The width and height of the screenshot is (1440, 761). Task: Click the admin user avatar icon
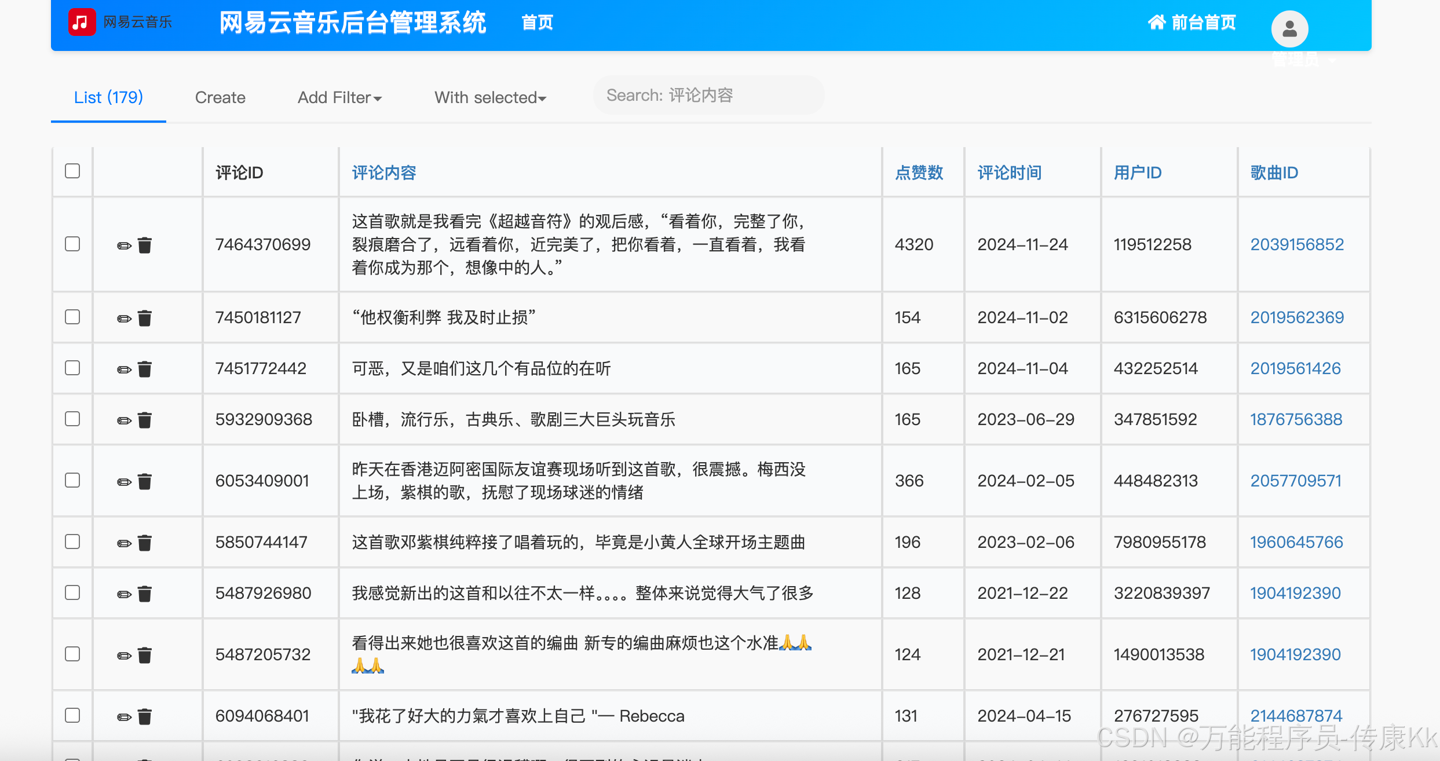pyautogui.click(x=1289, y=28)
